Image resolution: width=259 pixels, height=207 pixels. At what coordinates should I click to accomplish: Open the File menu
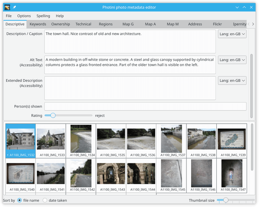coord(8,16)
